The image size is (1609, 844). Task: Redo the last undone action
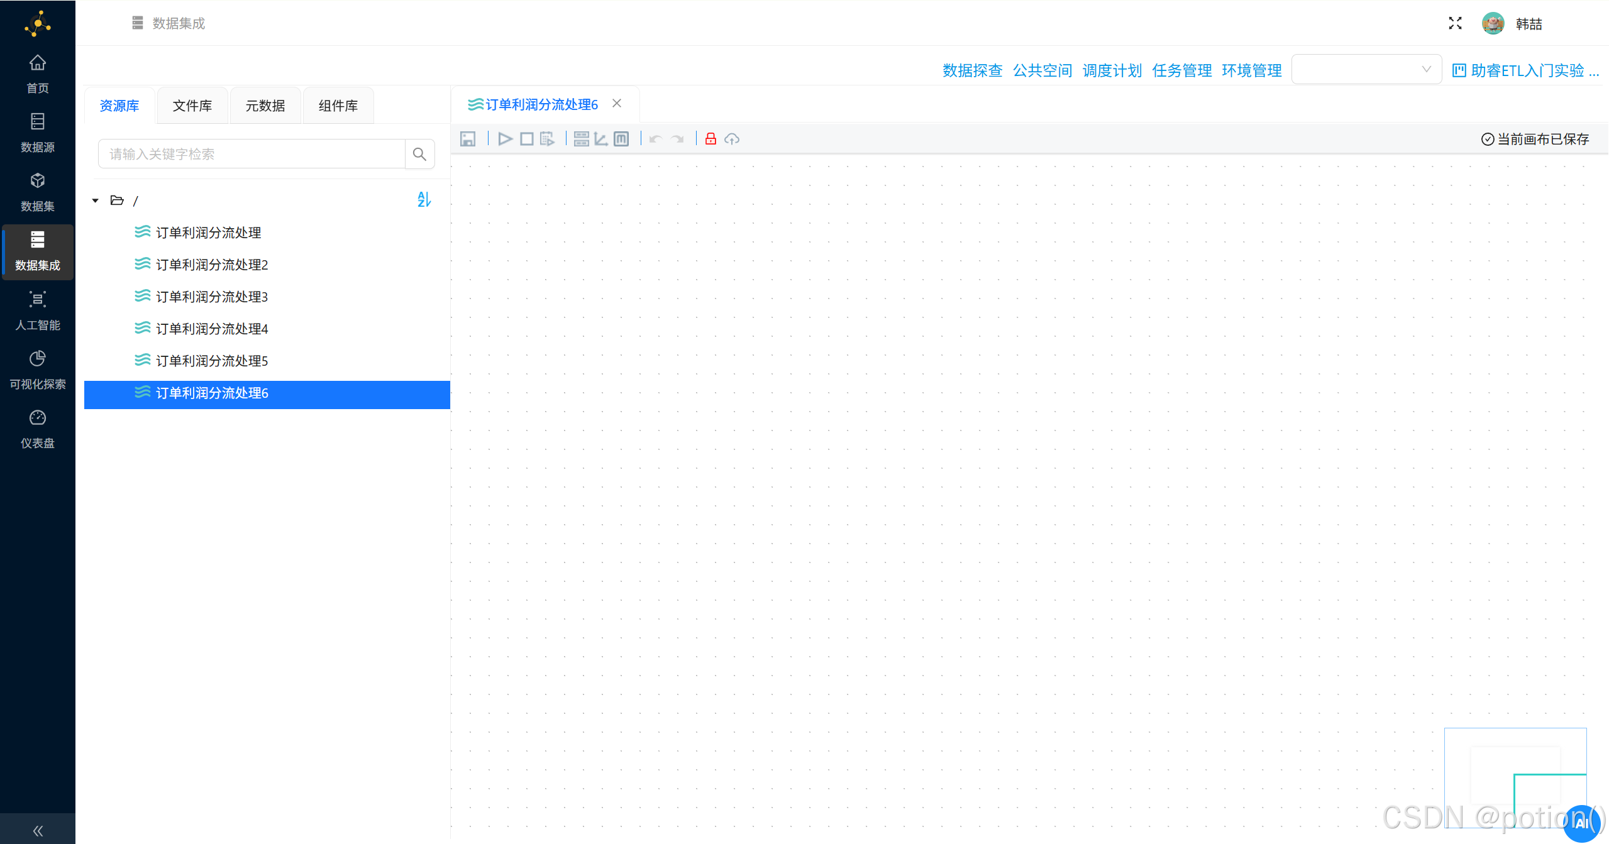677,138
